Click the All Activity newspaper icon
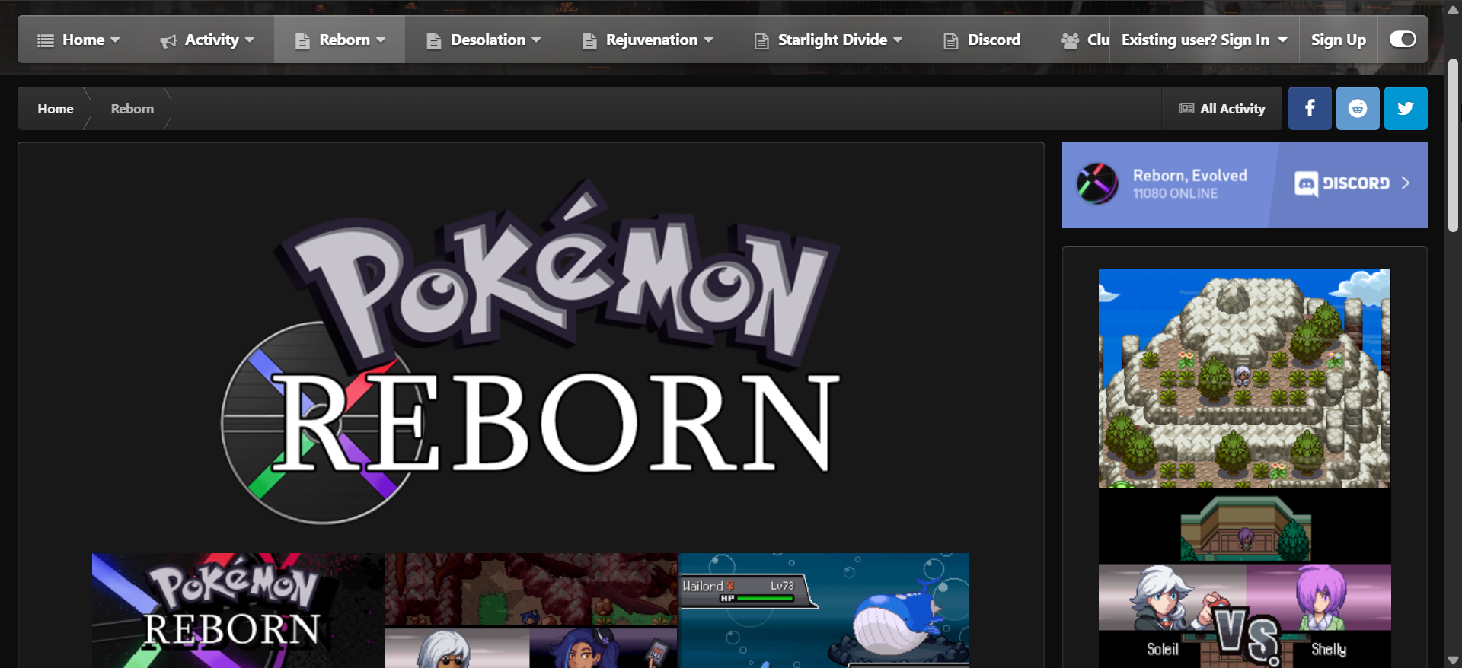This screenshot has height=668, width=1462. tap(1186, 109)
